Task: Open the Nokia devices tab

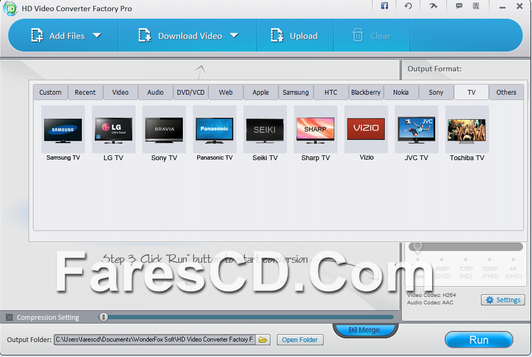Action: pos(401,93)
